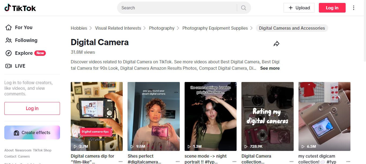The height and width of the screenshot is (164, 366).
Task: Play the Rating my digital cameras thumbnail
Action: pos(267,116)
